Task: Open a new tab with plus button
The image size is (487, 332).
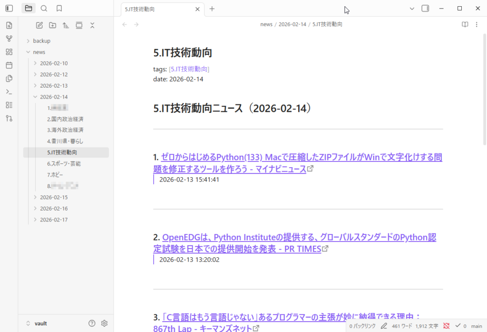Action: point(212,9)
